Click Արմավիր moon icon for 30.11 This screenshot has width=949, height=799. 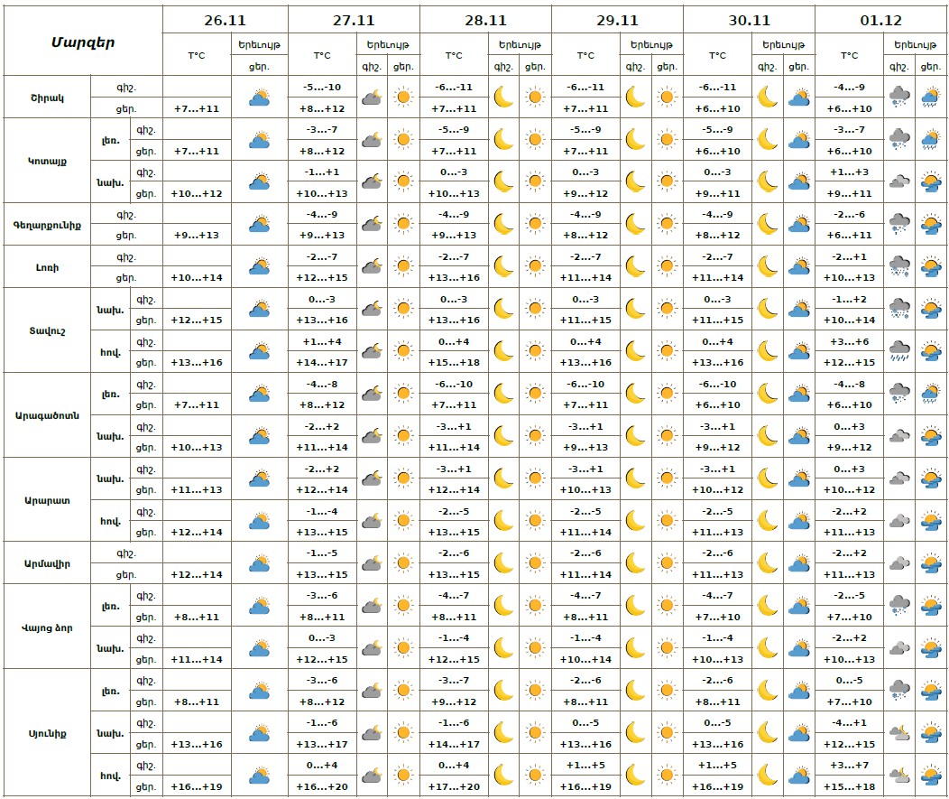coord(767,563)
